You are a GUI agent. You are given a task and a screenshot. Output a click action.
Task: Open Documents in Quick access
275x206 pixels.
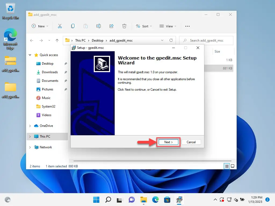pos(50,80)
